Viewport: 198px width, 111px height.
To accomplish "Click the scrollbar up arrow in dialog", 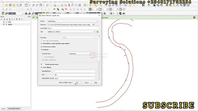I will click(x=99, y=36).
